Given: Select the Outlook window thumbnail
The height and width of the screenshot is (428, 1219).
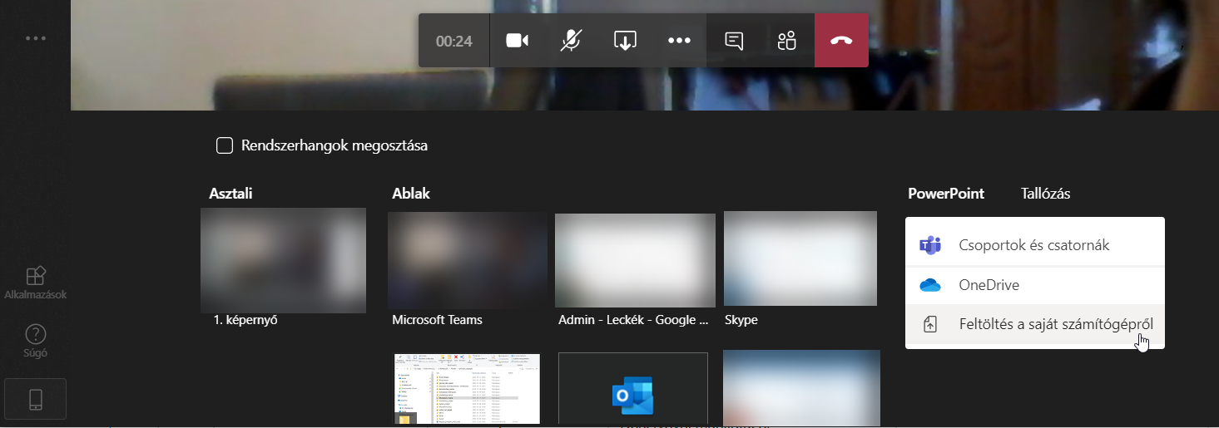Looking at the screenshot, I should [632, 389].
